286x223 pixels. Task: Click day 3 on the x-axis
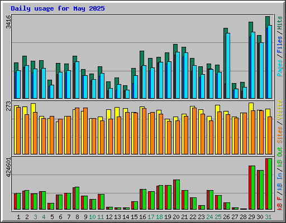pos(35,217)
